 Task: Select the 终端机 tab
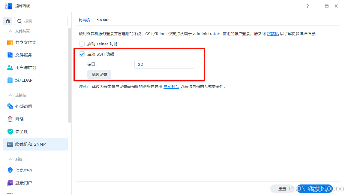point(84,20)
